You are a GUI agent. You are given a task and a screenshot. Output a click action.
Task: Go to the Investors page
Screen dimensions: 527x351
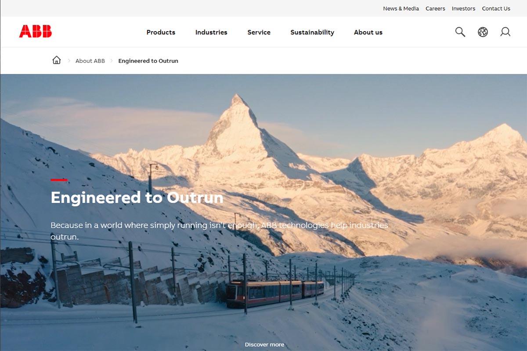click(463, 8)
